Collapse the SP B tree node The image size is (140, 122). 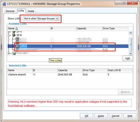(x=9, y=35)
